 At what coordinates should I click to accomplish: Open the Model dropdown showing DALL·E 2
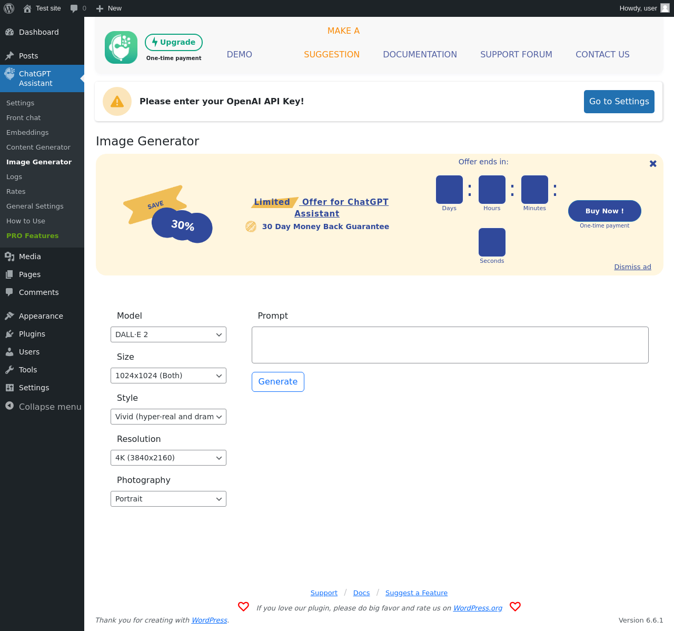tap(168, 334)
